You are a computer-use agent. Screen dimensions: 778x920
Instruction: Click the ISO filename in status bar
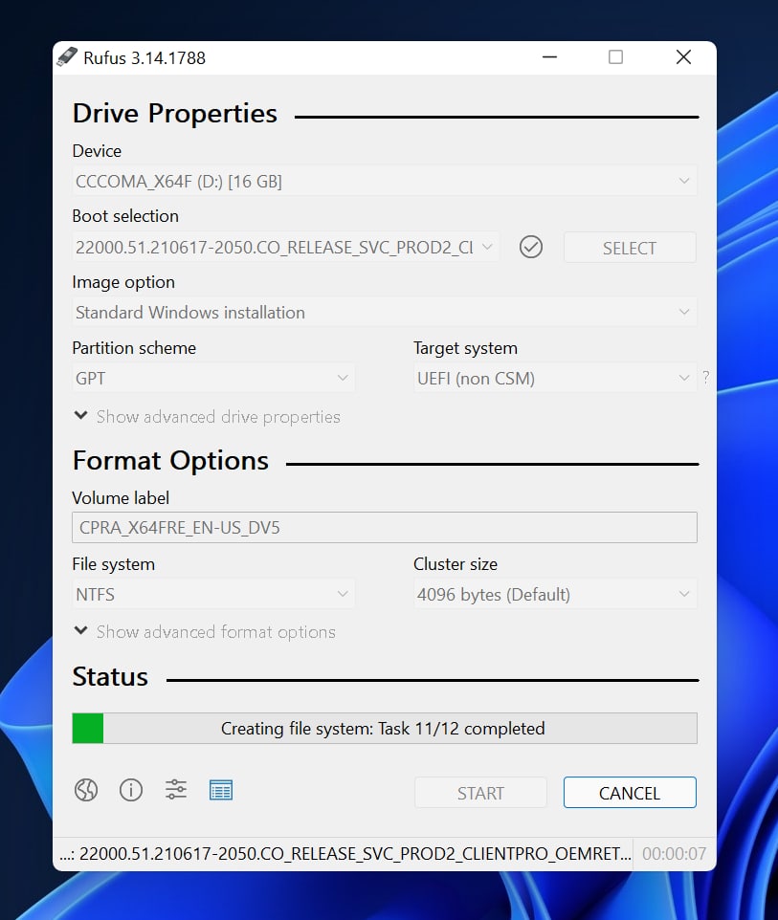pos(345,854)
